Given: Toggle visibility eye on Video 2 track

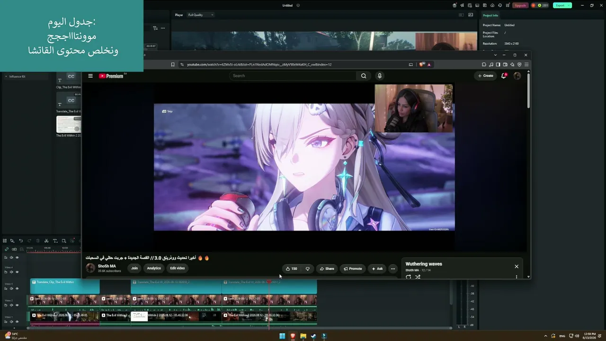Looking at the screenshot, I should click(17, 305).
